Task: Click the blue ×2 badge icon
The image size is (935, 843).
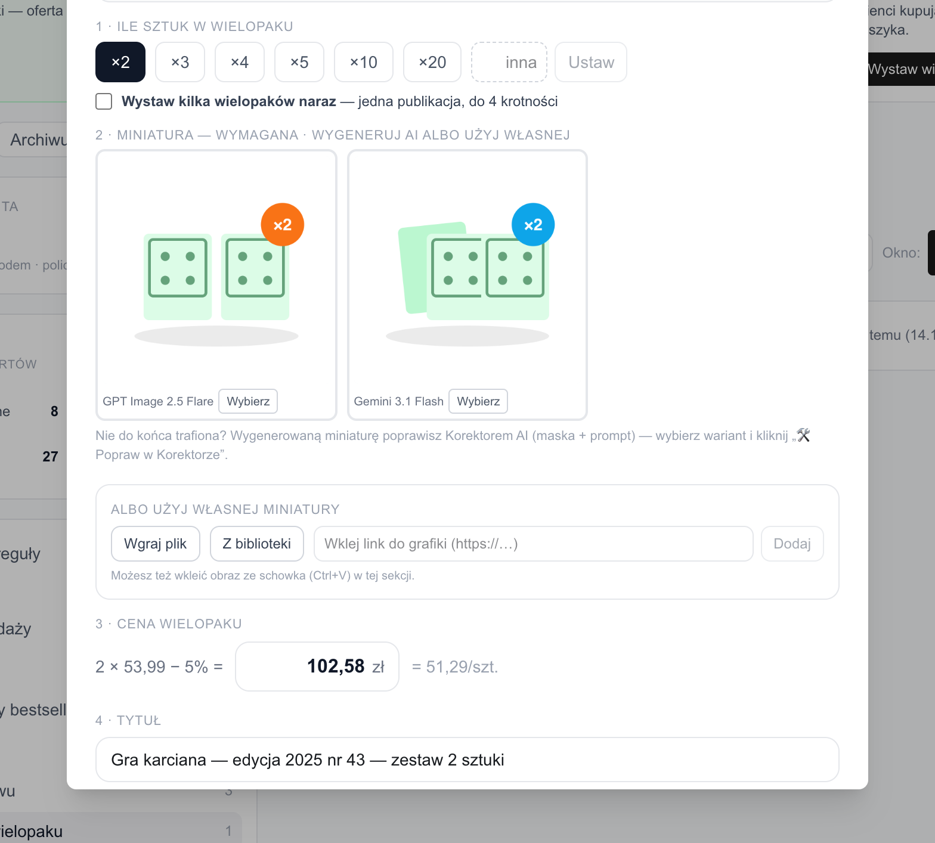Action: [x=533, y=225]
